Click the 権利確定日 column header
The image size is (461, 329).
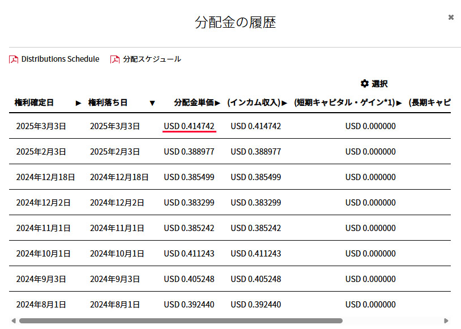point(35,102)
